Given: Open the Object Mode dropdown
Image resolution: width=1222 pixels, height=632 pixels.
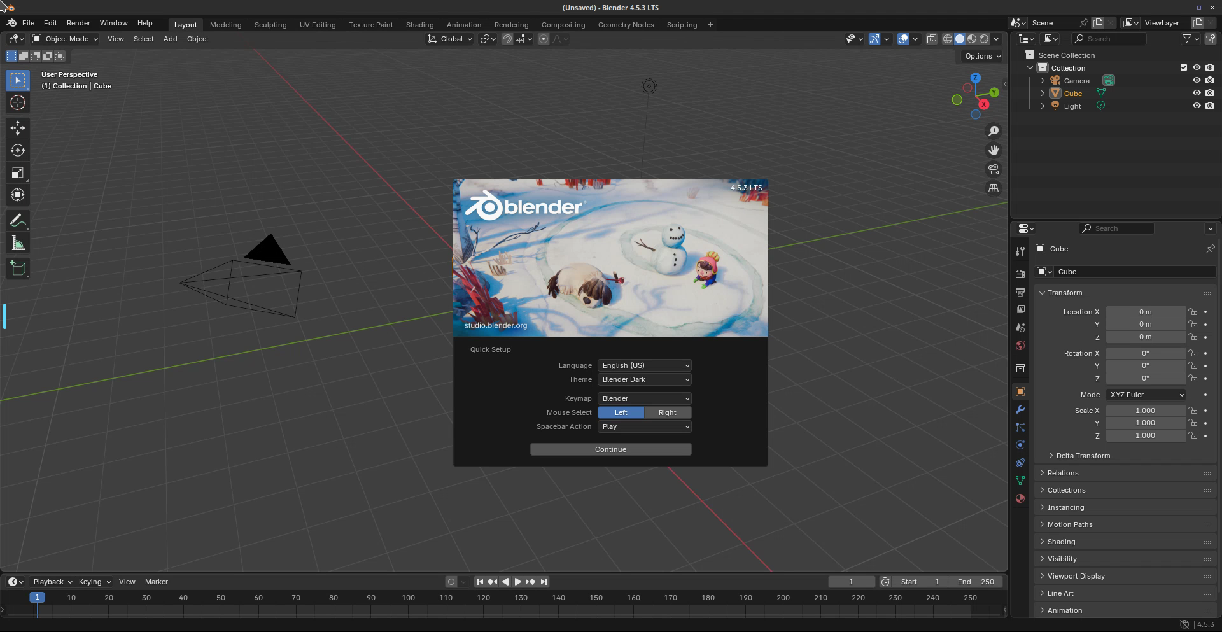Looking at the screenshot, I should tap(66, 39).
